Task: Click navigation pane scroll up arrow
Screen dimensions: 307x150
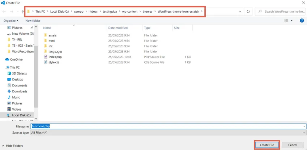Action: pos(36,27)
